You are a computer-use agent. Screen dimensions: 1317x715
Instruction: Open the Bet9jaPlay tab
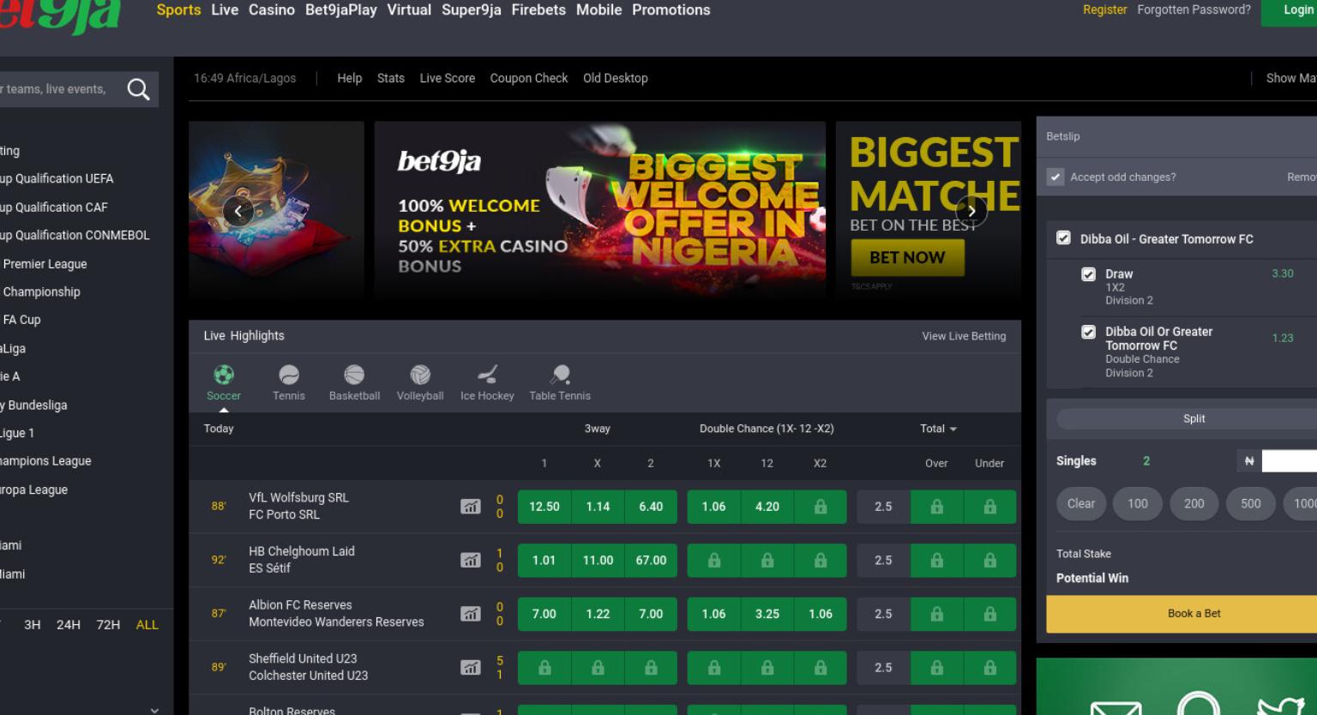341,10
